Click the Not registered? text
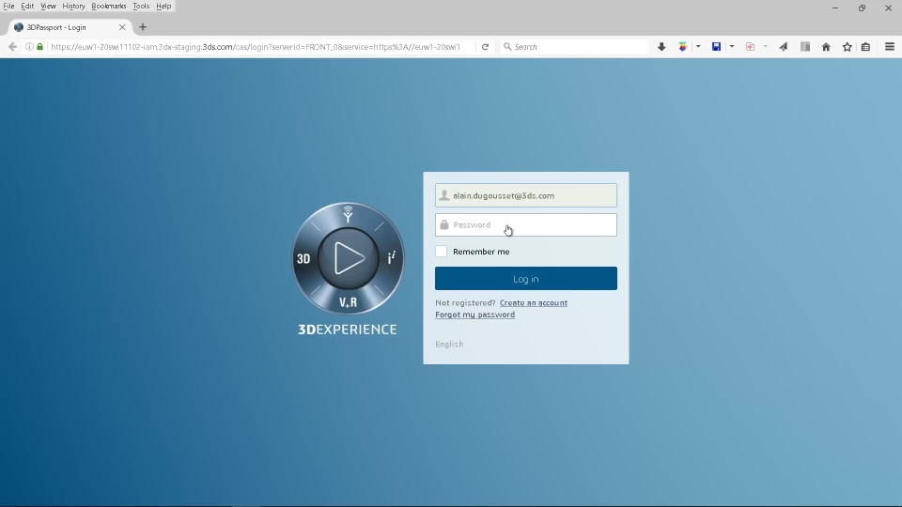The height and width of the screenshot is (507, 902). tap(465, 303)
